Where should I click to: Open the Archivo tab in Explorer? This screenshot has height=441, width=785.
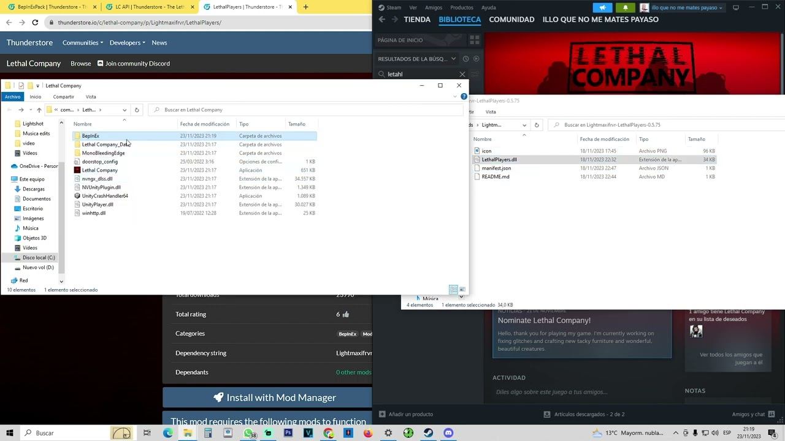[12, 97]
